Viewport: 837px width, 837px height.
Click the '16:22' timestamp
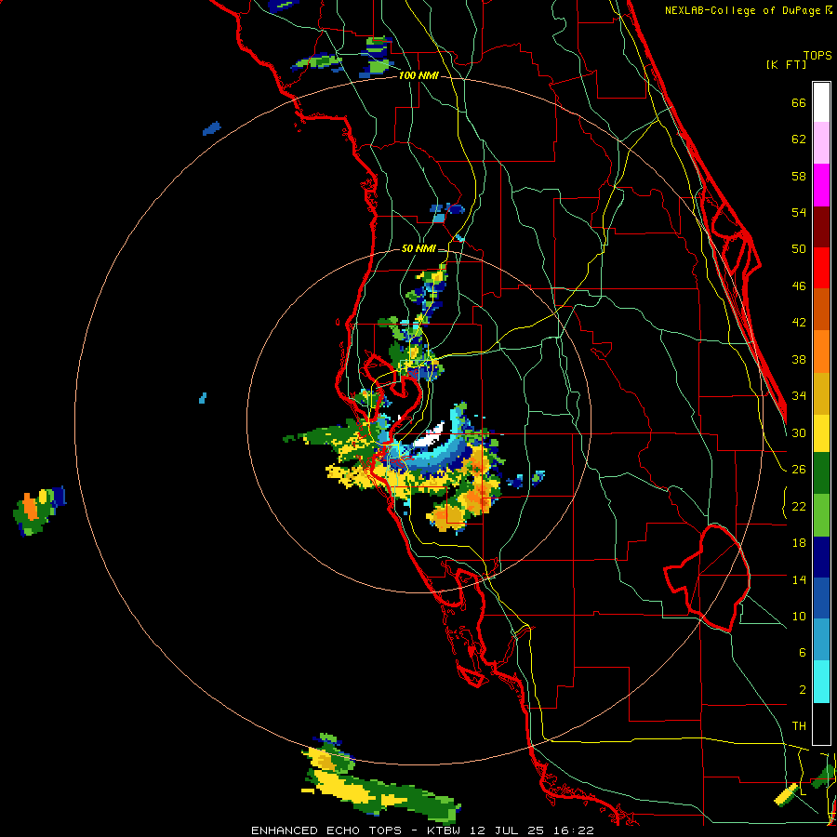[x=574, y=830]
